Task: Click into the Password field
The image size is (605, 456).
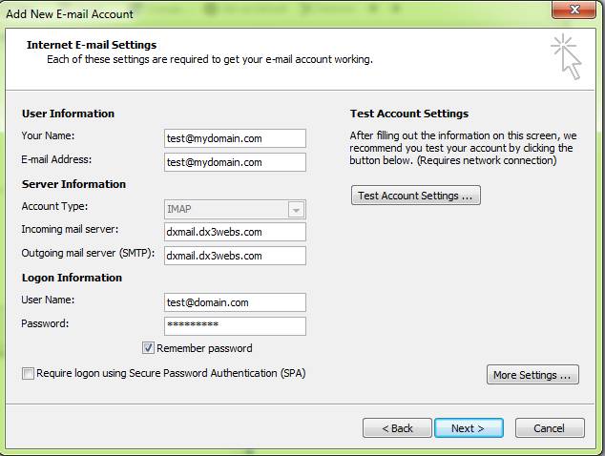Action: (x=235, y=326)
